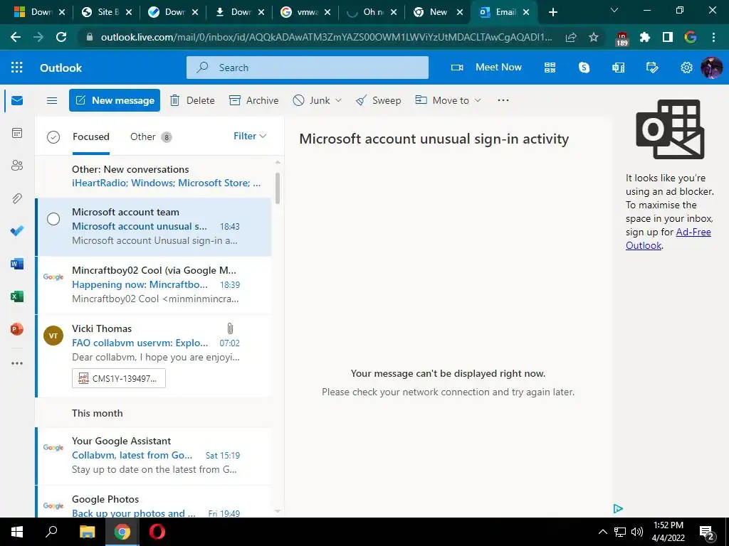Select the Microsoft account team message circle
The height and width of the screenshot is (546, 729).
coord(53,219)
